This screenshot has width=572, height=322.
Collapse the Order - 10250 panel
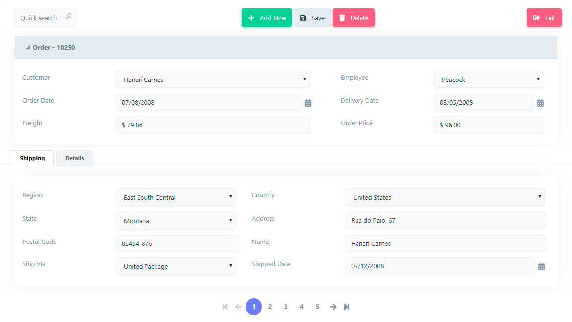click(x=28, y=48)
